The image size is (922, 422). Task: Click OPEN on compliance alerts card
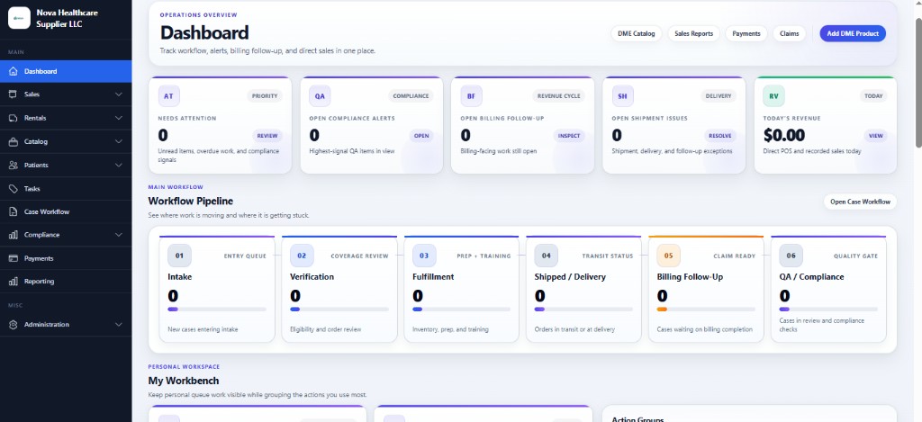pos(421,136)
